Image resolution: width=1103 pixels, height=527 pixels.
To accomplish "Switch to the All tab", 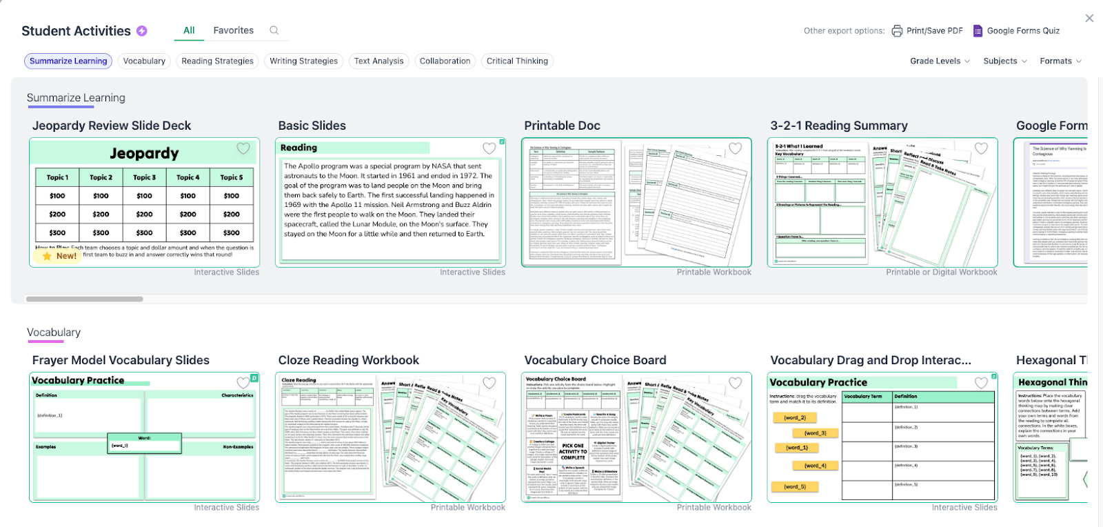I will tap(189, 30).
